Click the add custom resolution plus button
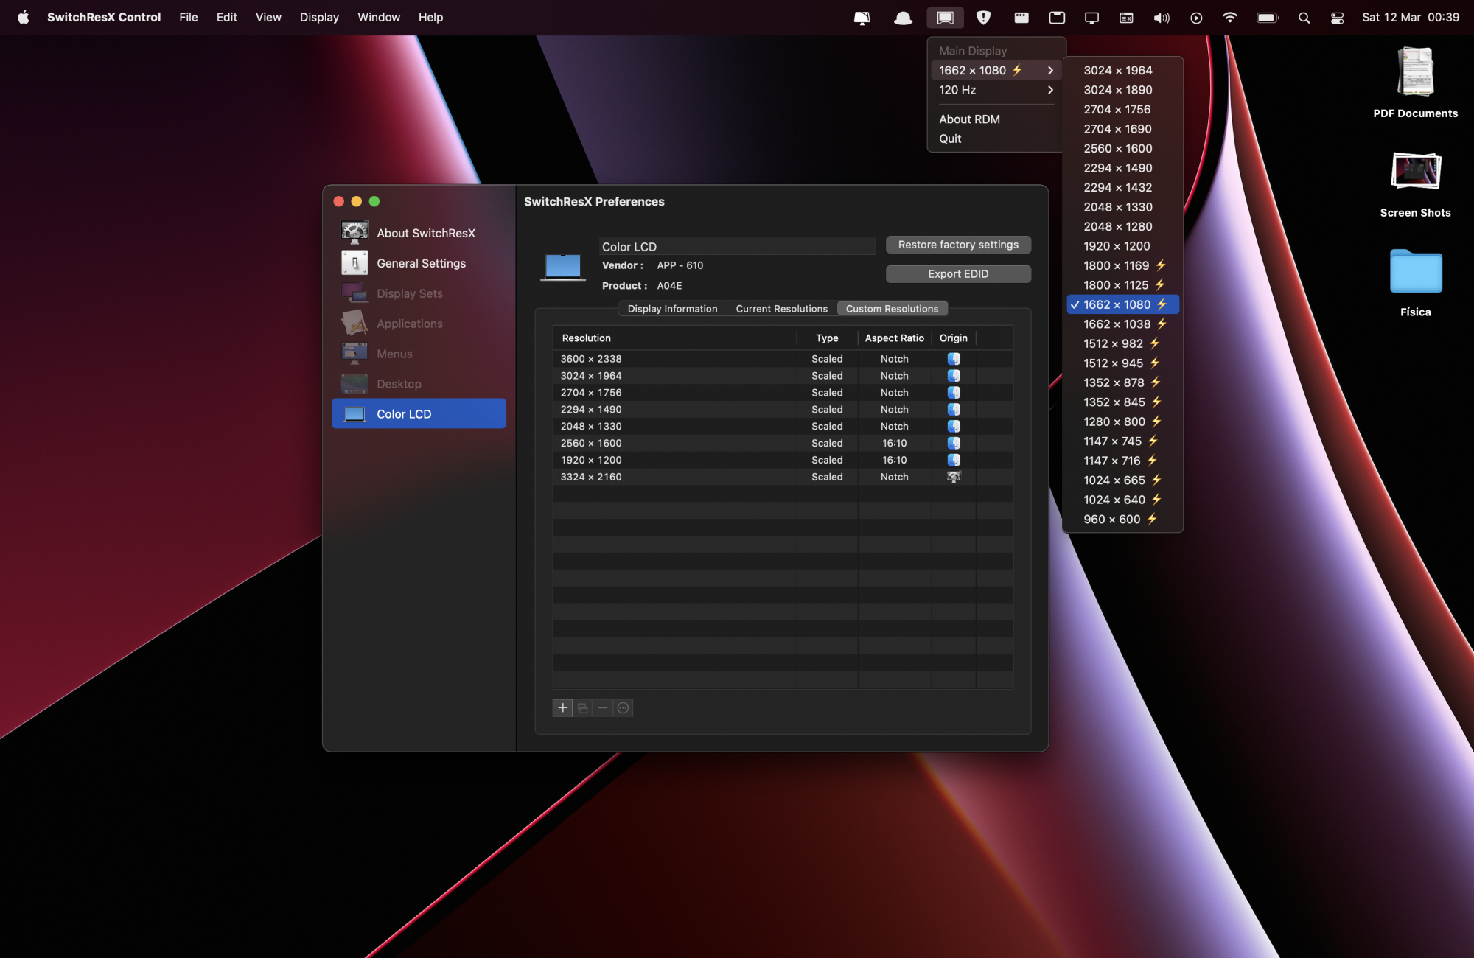1474x958 pixels. pos(562,708)
